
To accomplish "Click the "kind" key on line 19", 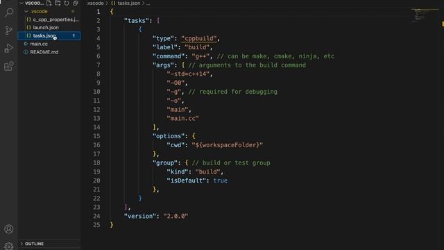I will [178, 172].
